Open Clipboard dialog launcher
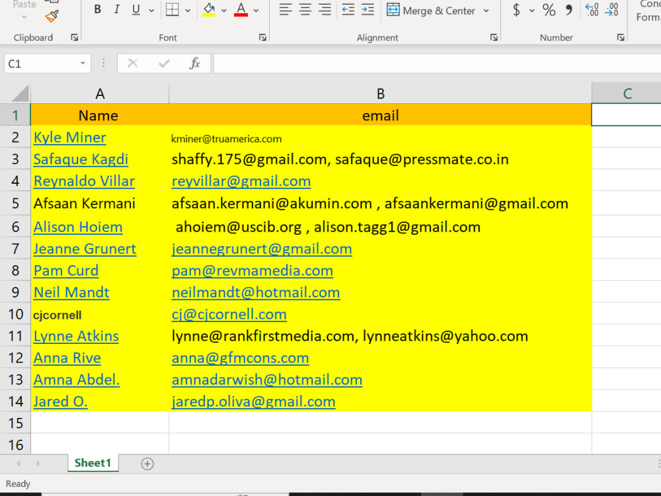 click(x=75, y=38)
